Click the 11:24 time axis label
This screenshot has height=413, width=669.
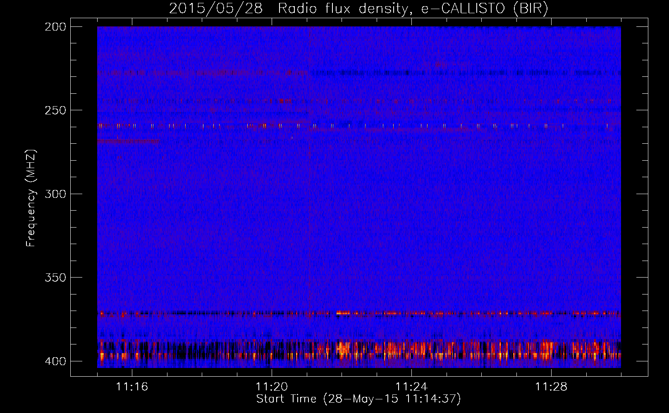tap(411, 387)
